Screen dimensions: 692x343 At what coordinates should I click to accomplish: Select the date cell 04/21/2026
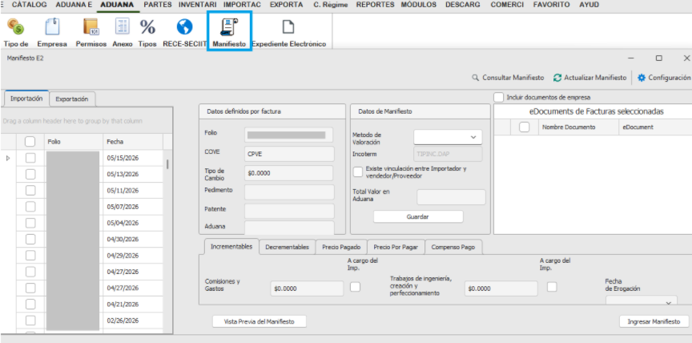[x=133, y=305]
